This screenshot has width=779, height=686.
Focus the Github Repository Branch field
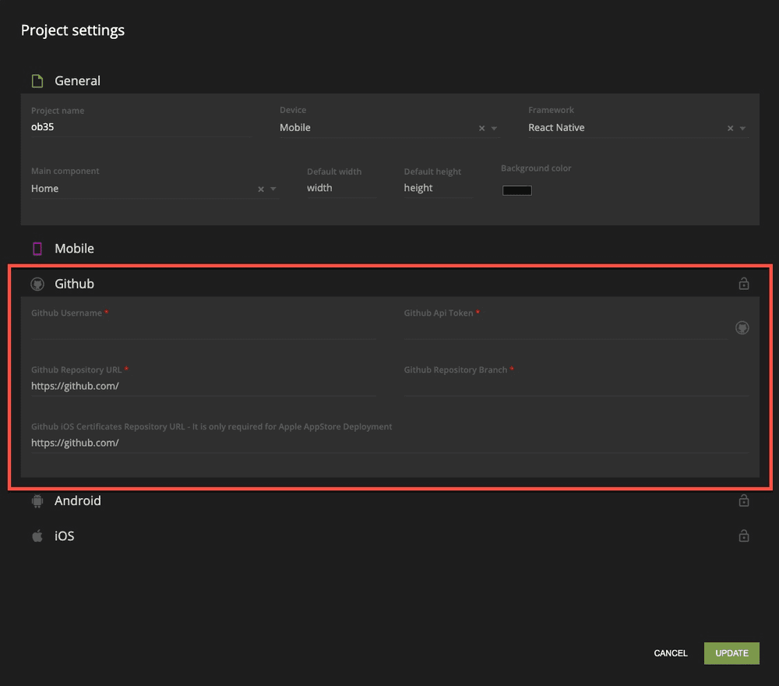coord(576,386)
